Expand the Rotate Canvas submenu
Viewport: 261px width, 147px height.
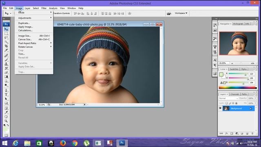[34, 47]
